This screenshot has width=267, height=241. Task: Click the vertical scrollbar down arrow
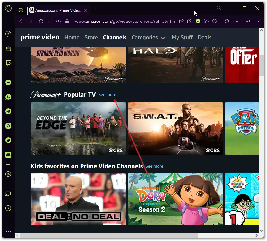(261, 231)
